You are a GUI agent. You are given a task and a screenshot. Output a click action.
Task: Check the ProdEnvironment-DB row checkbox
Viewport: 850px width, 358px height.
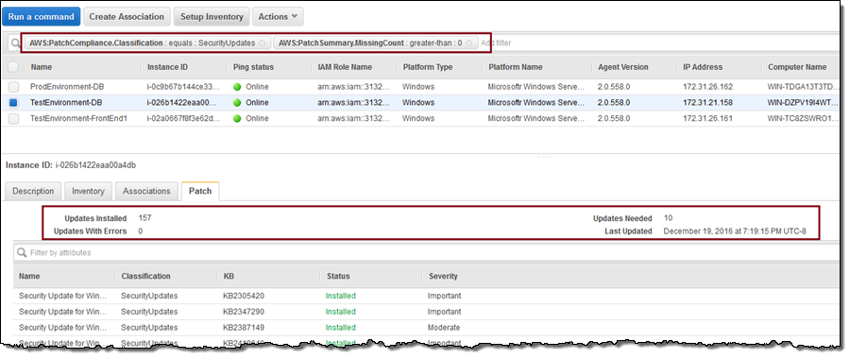point(13,87)
